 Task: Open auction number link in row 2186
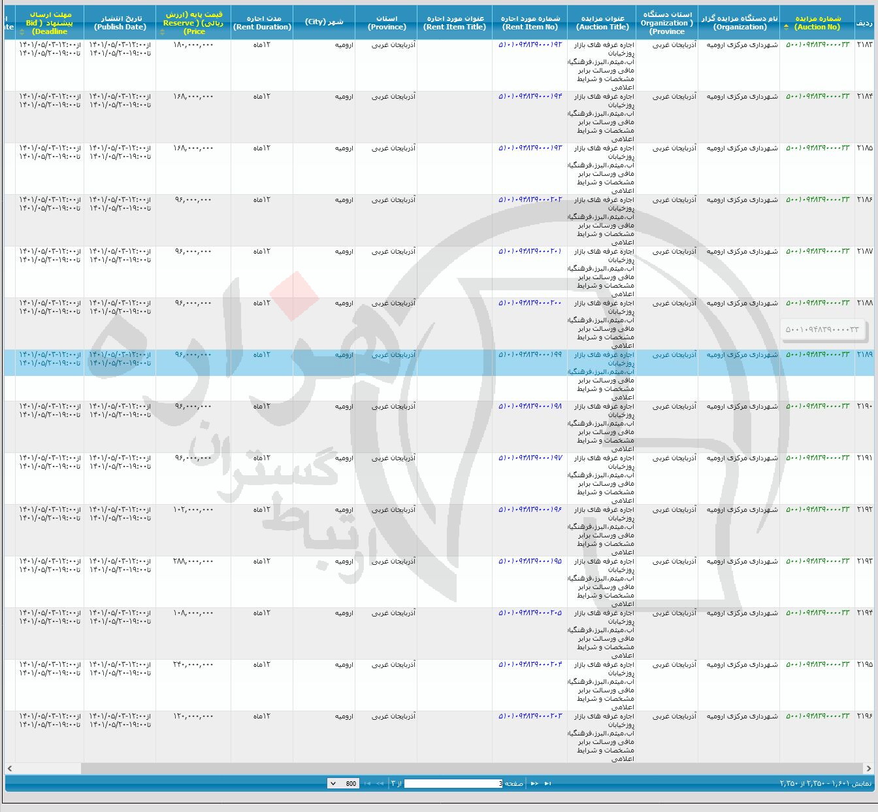pyautogui.click(x=817, y=200)
